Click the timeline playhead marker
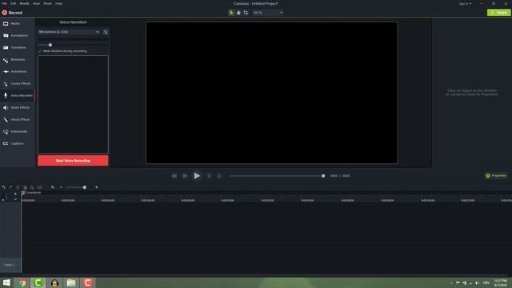Screen dimensions: 512x288 point(23,194)
